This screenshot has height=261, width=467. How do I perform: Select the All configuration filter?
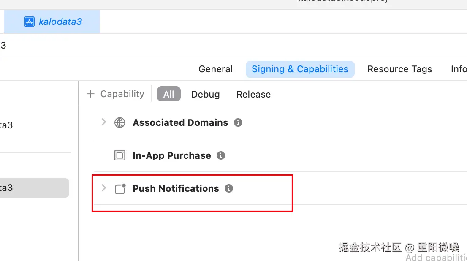[168, 94]
